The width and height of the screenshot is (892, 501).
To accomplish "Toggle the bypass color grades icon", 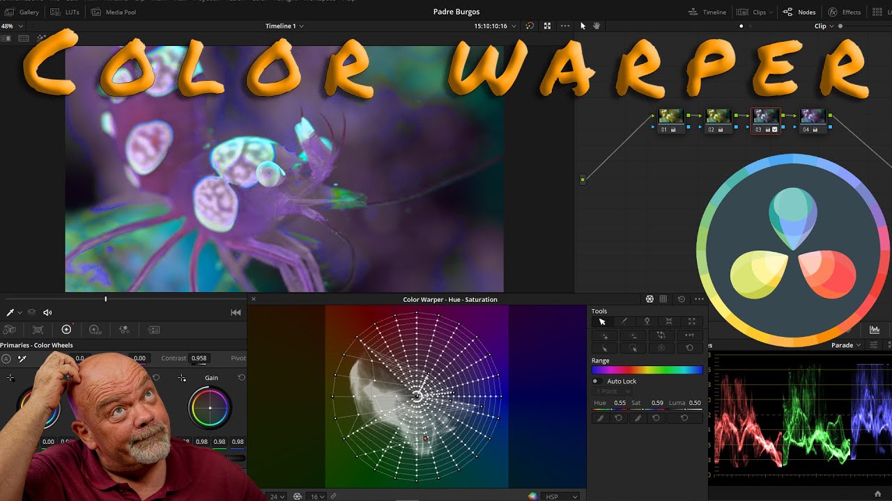I will (x=530, y=26).
